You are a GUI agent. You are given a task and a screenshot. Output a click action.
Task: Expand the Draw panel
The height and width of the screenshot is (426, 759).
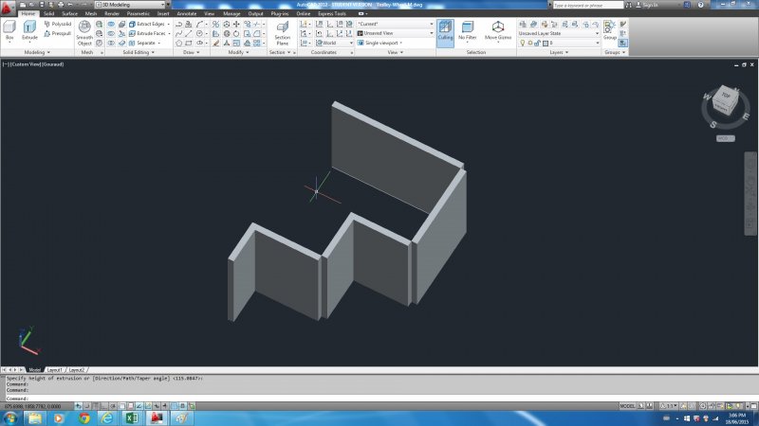tap(192, 52)
